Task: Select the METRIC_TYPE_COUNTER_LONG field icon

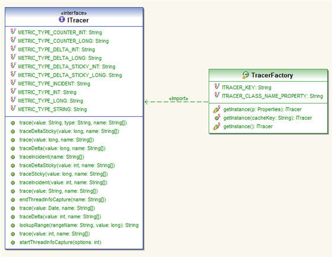Action: [13, 40]
